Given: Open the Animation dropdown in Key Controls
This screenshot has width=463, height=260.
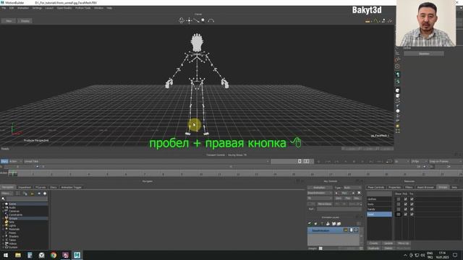Looking at the screenshot, I should tap(320, 188).
